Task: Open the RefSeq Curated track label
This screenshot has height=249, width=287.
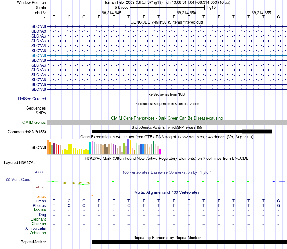Action: [32, 99]
